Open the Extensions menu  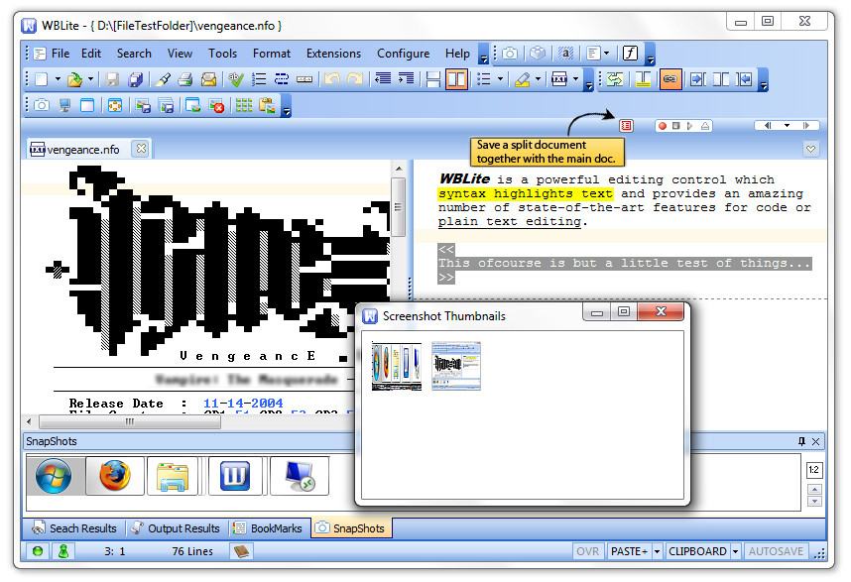click(x=333, y=54)
